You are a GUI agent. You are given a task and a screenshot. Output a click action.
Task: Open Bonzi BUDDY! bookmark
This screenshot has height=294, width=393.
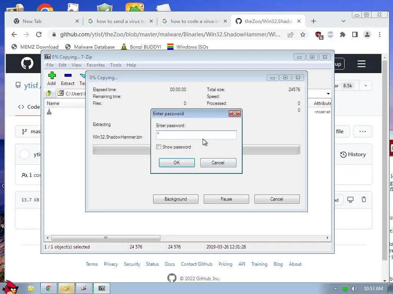[x=141, y=47]
